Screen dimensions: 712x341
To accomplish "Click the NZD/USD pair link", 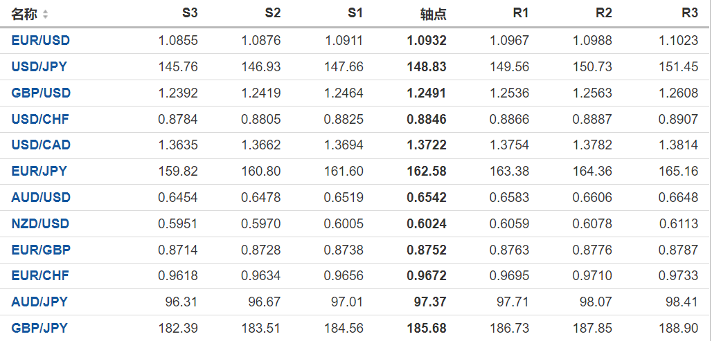I will pyautogui.click(x=41, y=223).
